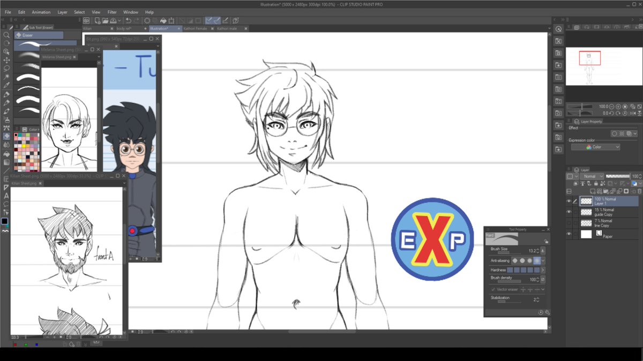Open the File menu
643x361 pixels.
tap(8, 12)
